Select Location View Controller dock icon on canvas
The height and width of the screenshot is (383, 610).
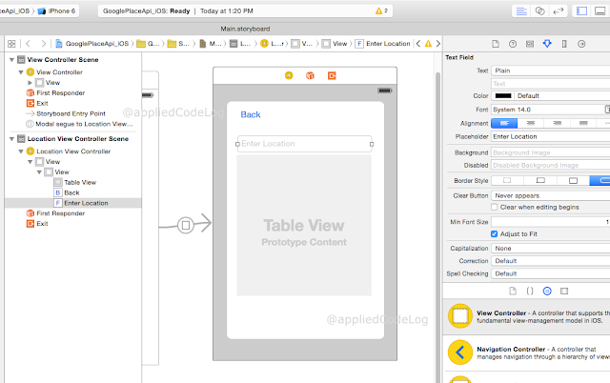pos(289,75)
